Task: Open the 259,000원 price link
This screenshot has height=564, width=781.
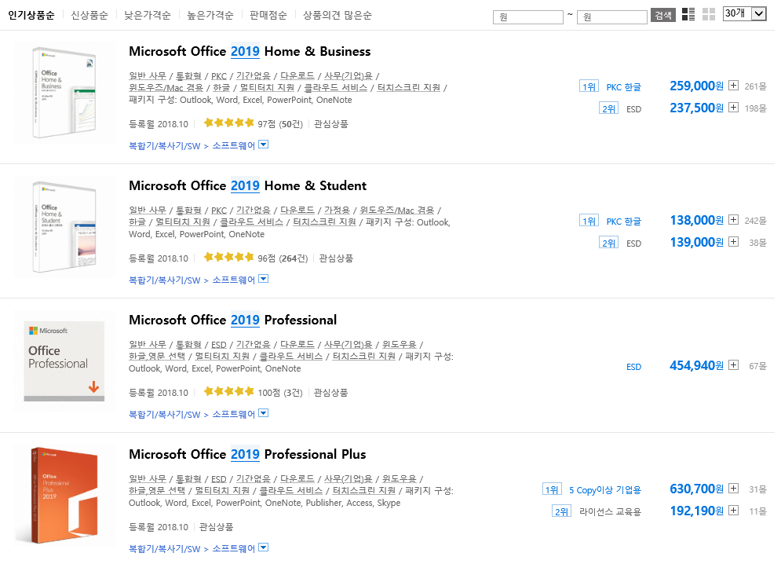Action: pyautogui.click(x=696, y=86)
